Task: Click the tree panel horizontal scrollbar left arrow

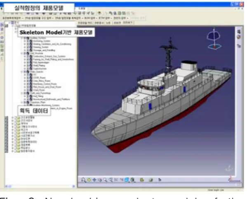Action: [6, 186]
